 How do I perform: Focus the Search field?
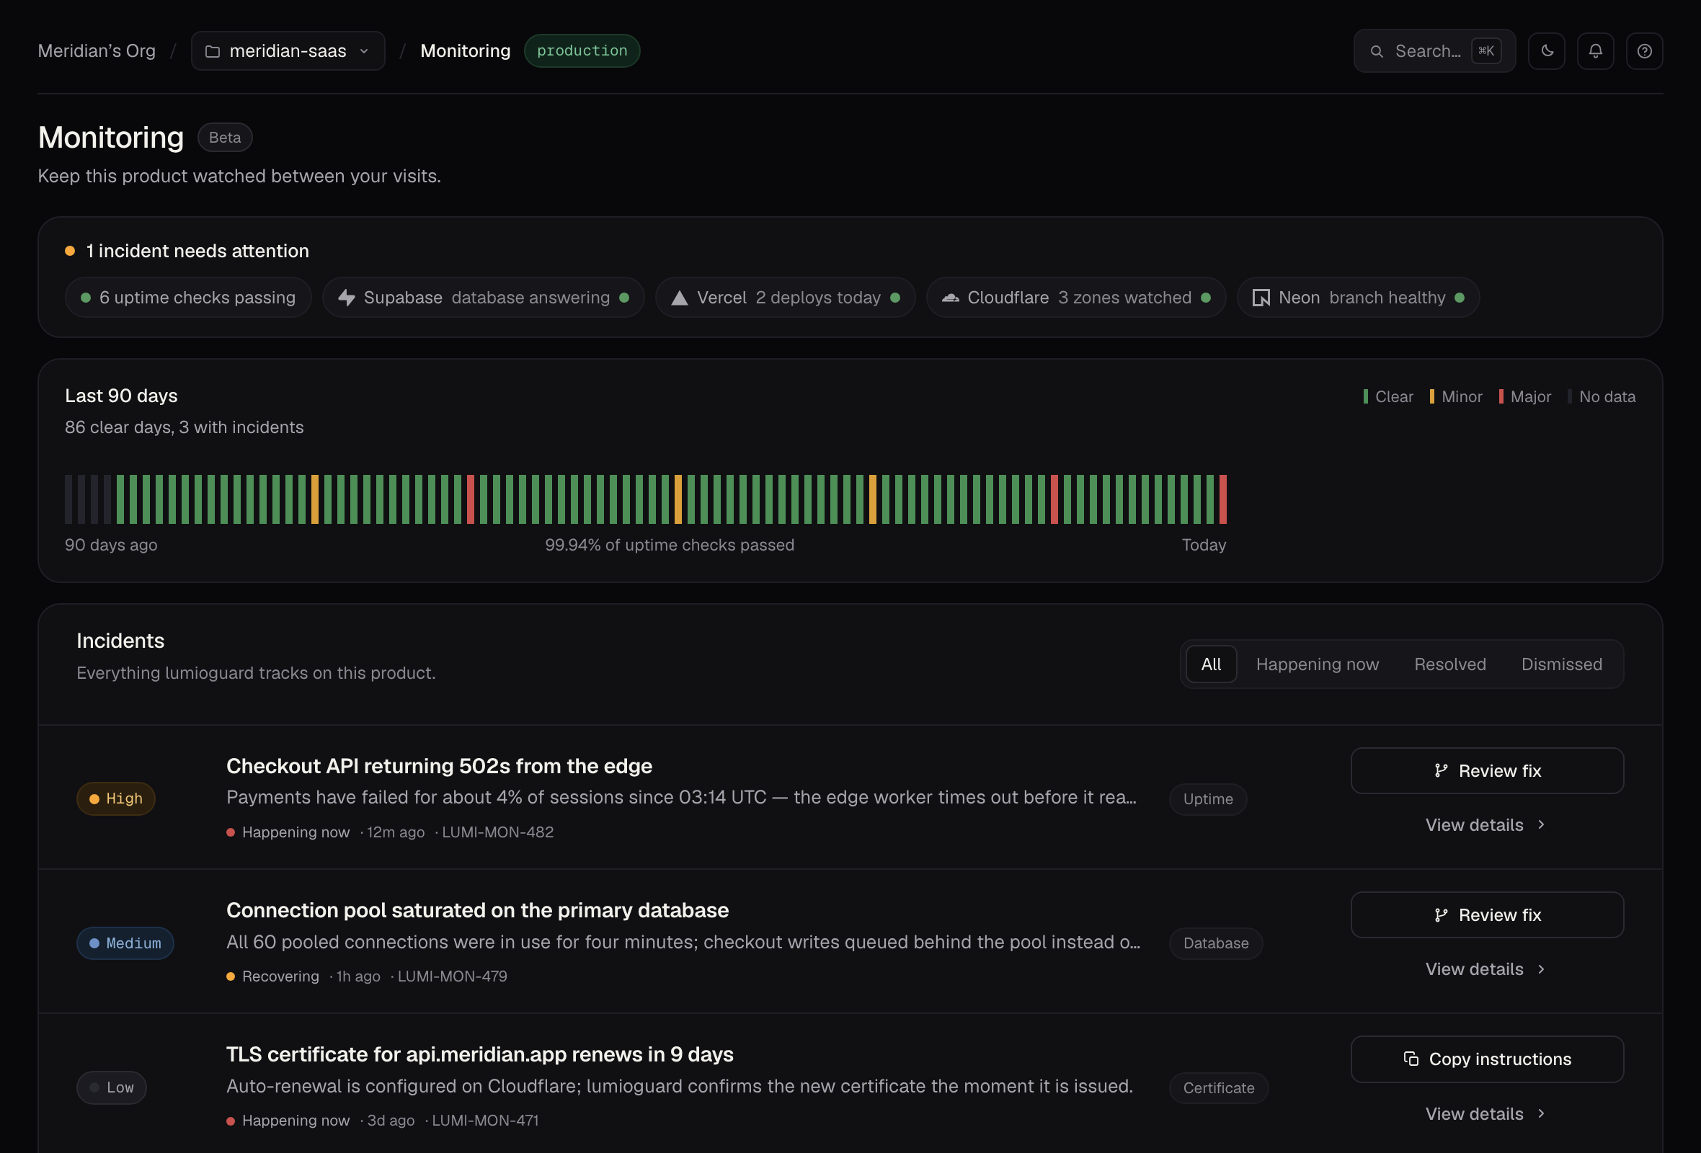[x=1434, y=50]
